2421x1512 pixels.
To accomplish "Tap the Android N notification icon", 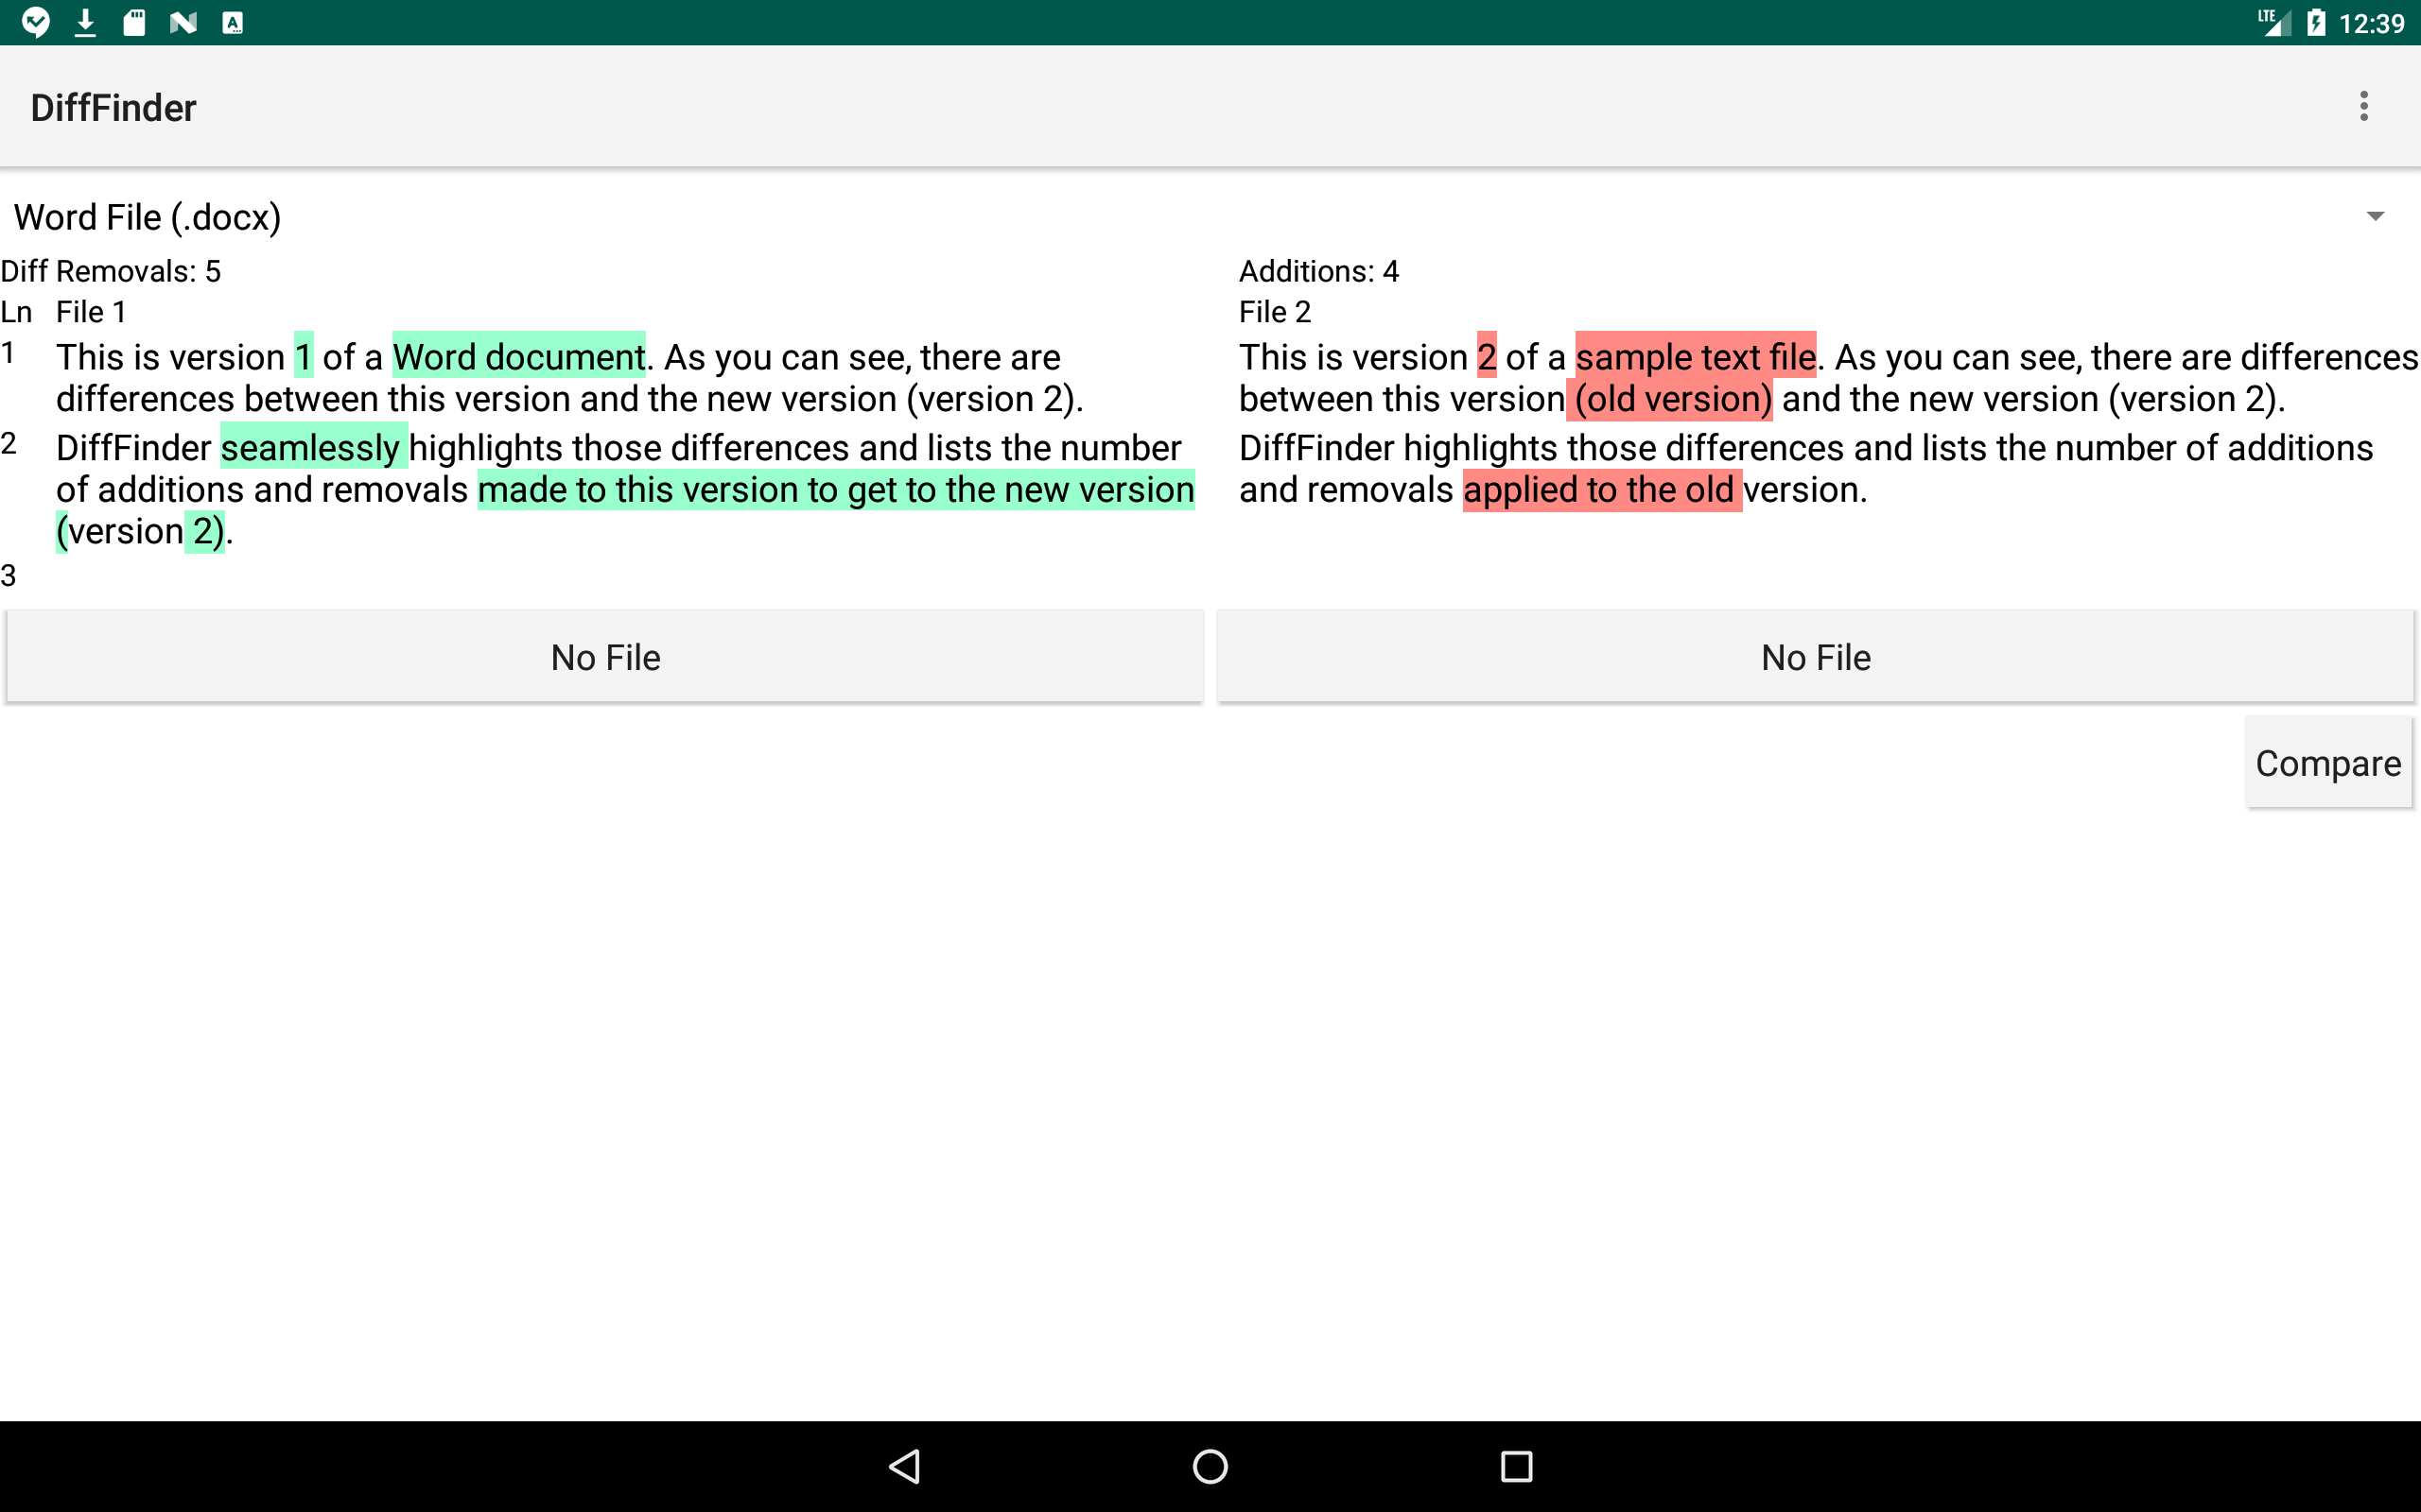I will pyautogui.click(x=183, y=21).
